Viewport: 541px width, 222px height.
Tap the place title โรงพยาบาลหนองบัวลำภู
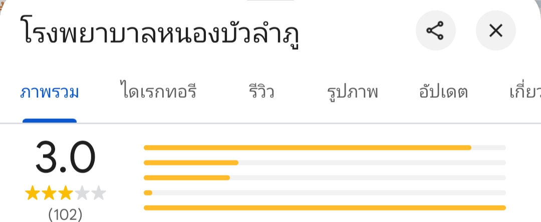162,32
